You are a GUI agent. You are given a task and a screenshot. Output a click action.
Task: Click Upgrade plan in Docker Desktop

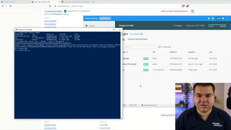(105, 18)
